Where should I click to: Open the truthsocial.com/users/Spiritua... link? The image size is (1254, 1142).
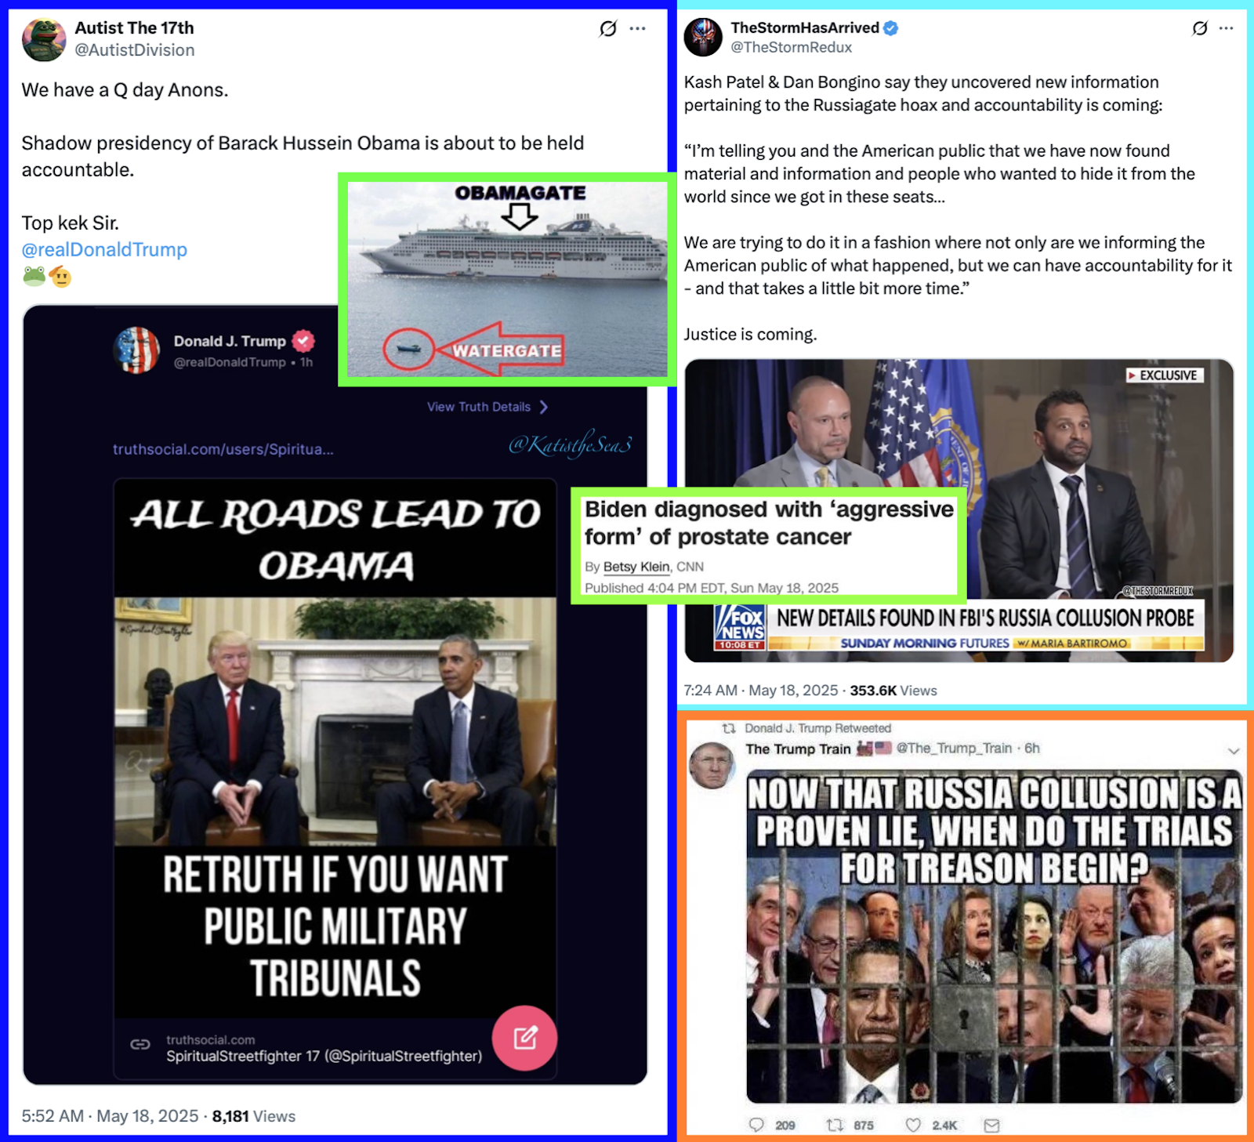[223, 449]
